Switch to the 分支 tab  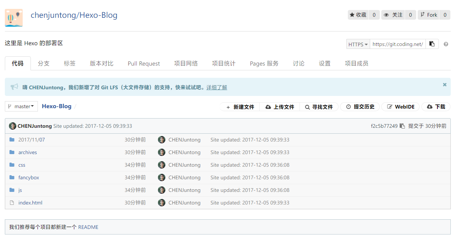(x=43, y=63)
